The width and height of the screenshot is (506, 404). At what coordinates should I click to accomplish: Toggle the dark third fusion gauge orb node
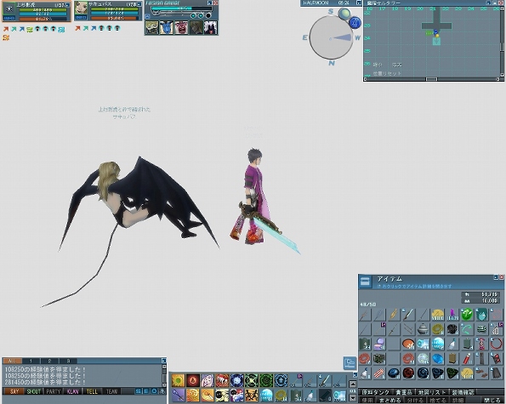click(x=208, y=15)
